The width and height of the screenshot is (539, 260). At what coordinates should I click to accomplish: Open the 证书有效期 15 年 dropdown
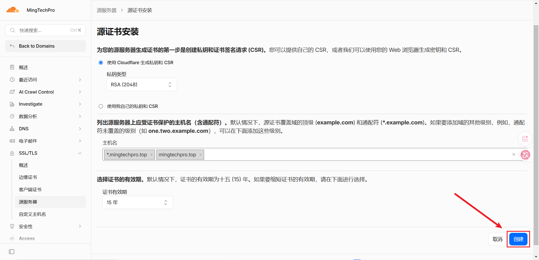(138, 202)
